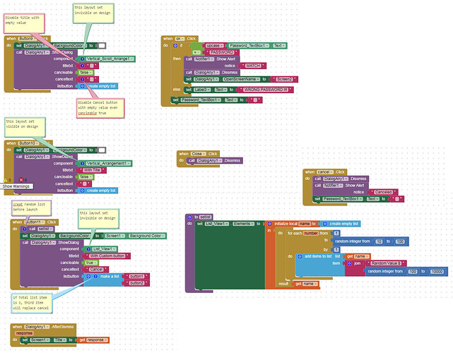Edit the WRONG PASSWORD !!! text string

coord(266,90)
